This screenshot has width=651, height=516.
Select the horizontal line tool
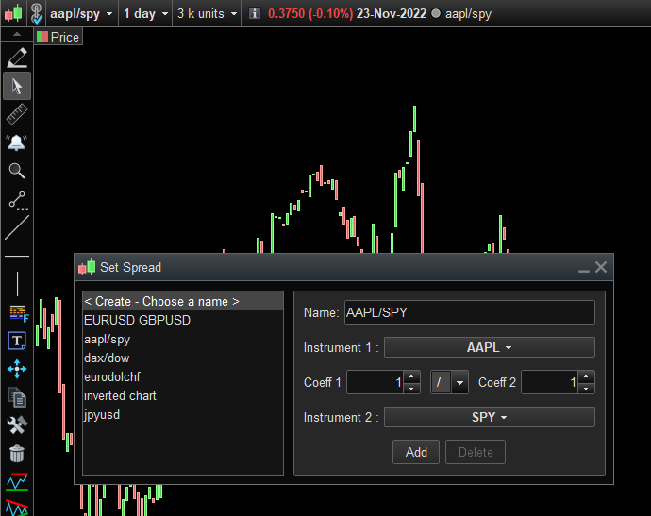[17, 257]
